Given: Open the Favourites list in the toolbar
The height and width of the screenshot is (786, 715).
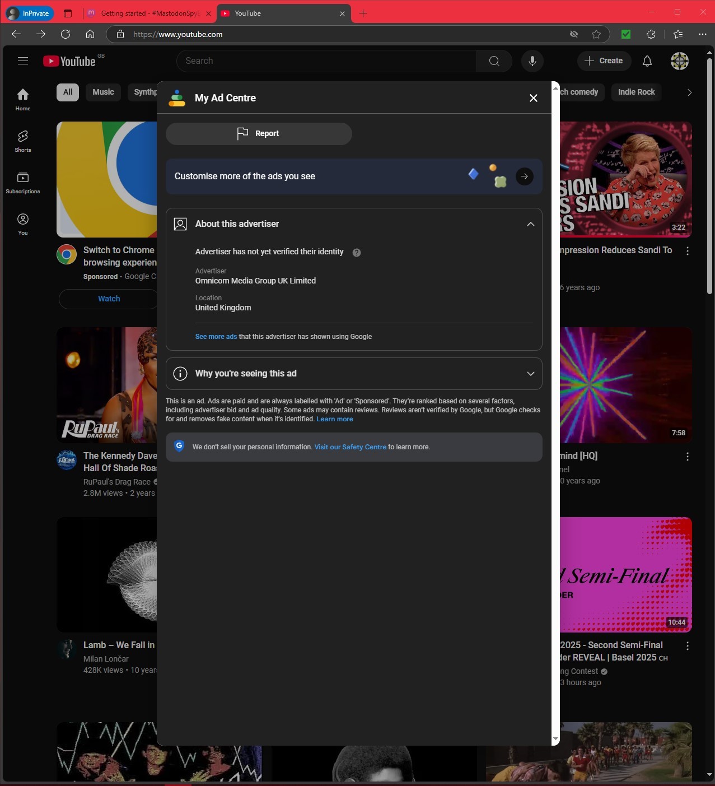Looking at the screenshot, I should coord(678,34).
